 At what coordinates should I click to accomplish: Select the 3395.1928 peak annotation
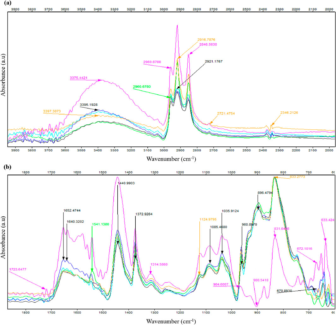(89, 105)
